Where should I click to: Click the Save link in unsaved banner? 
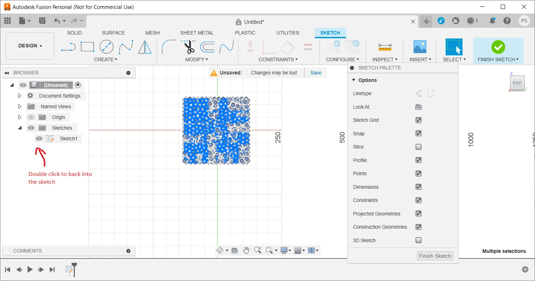pos(316,73)
